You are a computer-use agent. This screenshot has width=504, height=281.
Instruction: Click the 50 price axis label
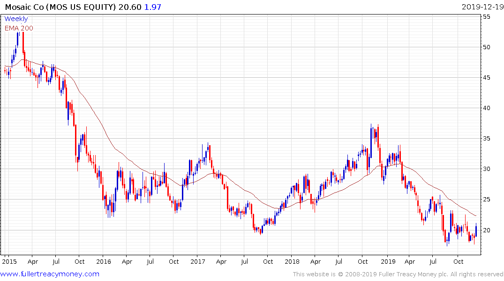[x=487, y=47]
